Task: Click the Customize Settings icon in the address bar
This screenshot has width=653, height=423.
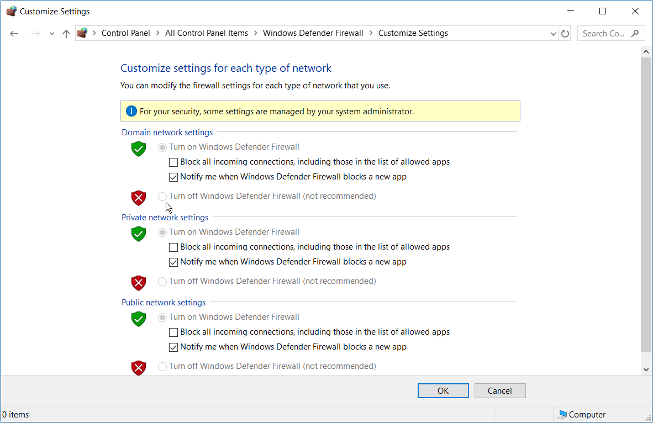Action: pyautogui.click(x=82, y=33)
